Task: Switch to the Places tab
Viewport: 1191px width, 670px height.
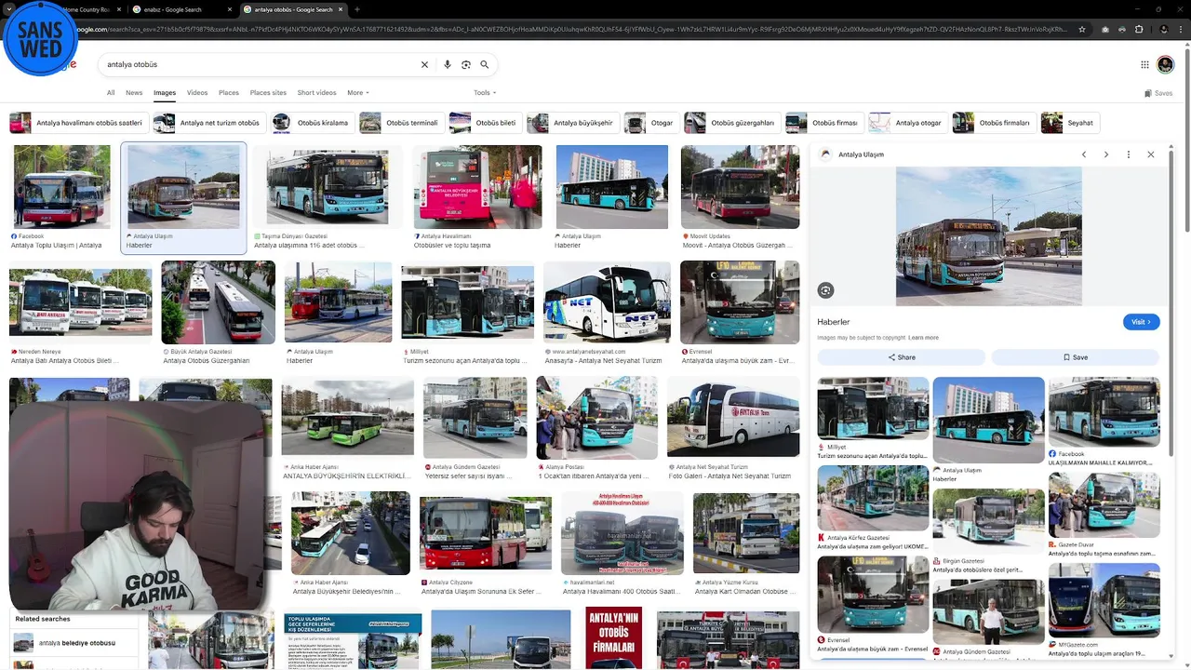Action: (229, 93)
